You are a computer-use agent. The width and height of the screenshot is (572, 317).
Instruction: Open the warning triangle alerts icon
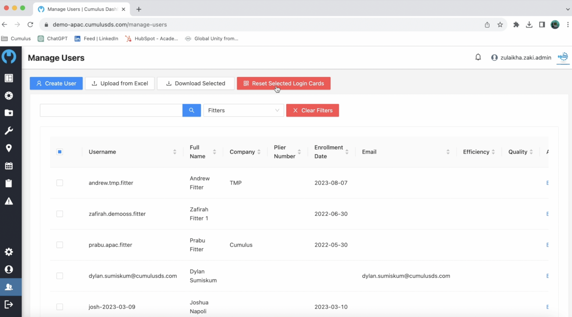click(9, 201)
